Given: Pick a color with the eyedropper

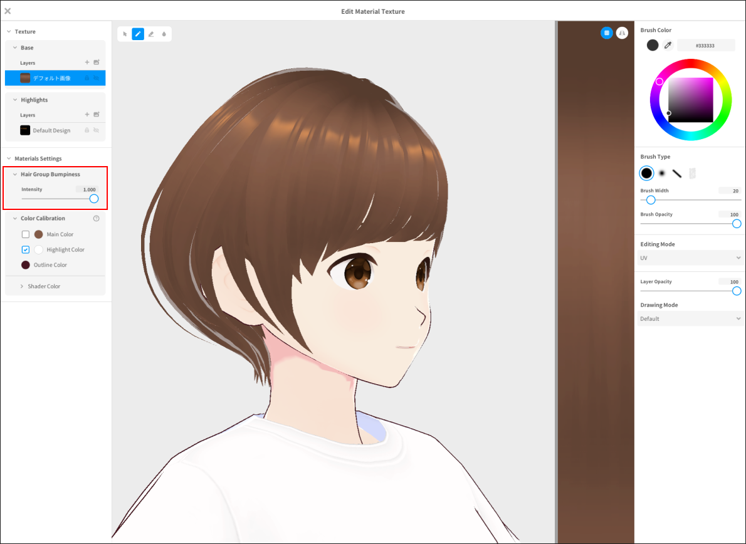Looking at the screenshot, I should tap(668, 45).
